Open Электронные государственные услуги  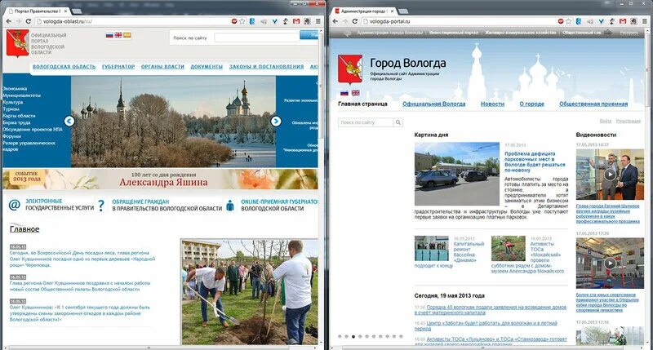point(59,204)
